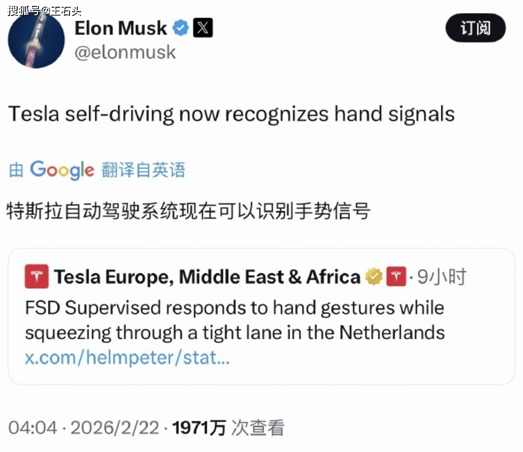Click the Tesla logo avatar in quoted post

pos(37,277)
